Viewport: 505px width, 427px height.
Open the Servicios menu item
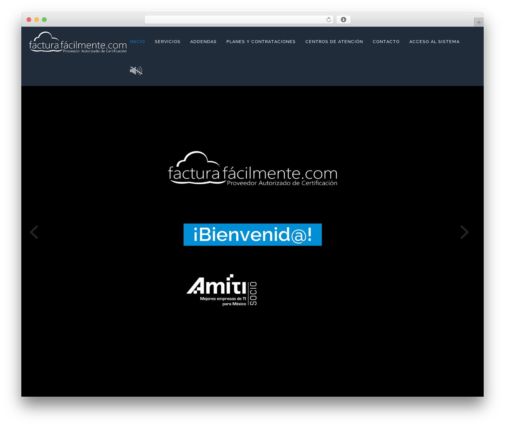[167, 42]
